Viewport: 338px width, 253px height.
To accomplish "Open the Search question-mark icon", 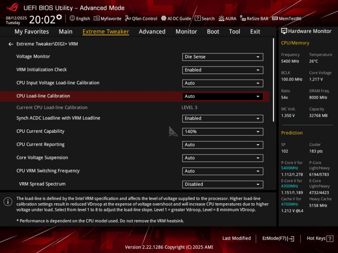I will (197, 18).
